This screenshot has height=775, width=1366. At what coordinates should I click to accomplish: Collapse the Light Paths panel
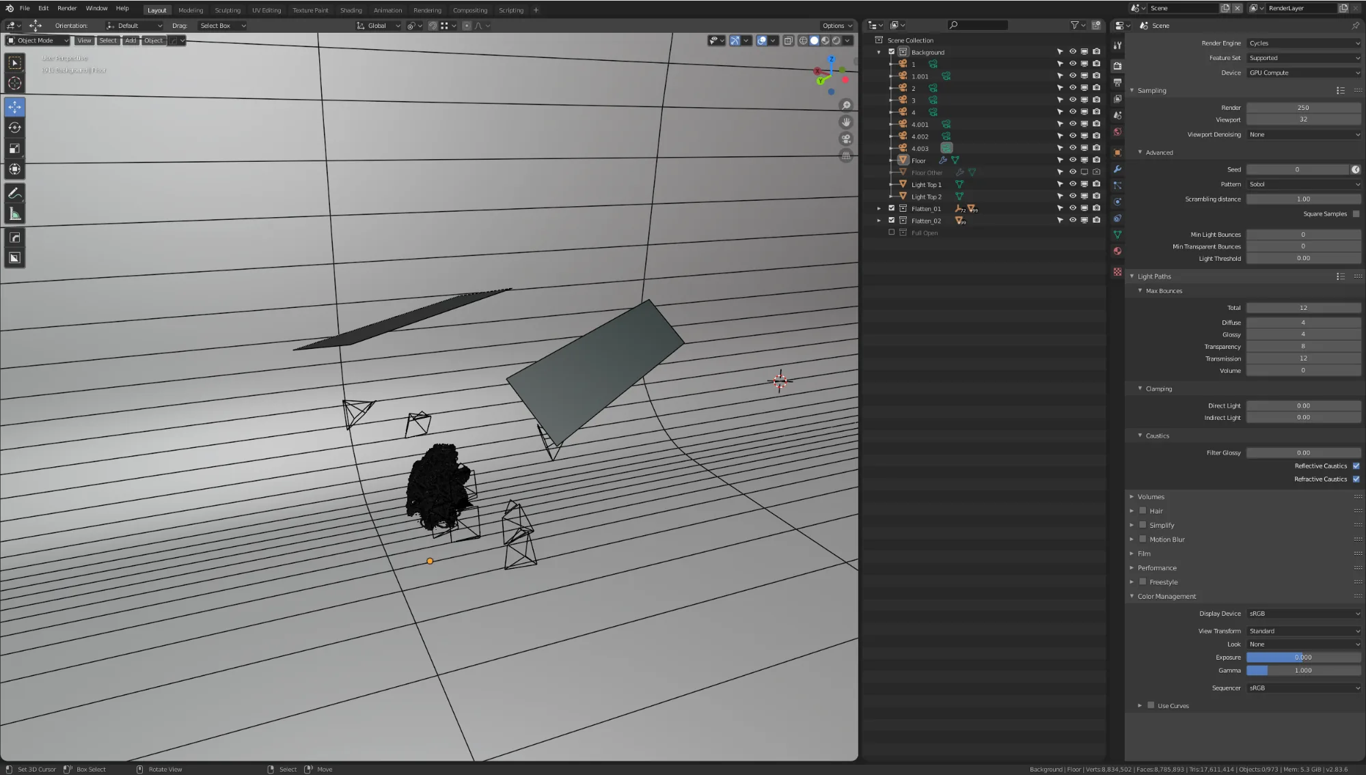coord(1154,277)
